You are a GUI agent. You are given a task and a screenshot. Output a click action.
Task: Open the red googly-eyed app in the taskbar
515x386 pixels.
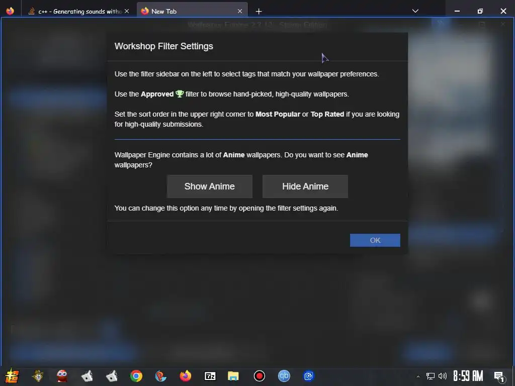pyautogui.click(x=62, y=376)
